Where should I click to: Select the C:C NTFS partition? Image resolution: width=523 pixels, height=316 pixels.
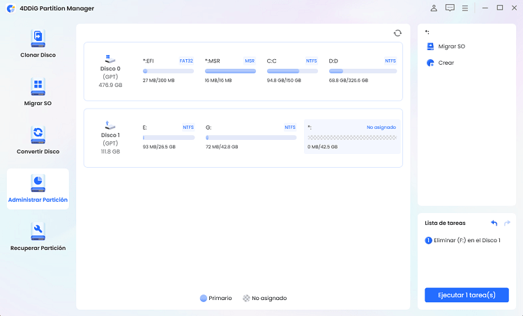coord(292,71)
